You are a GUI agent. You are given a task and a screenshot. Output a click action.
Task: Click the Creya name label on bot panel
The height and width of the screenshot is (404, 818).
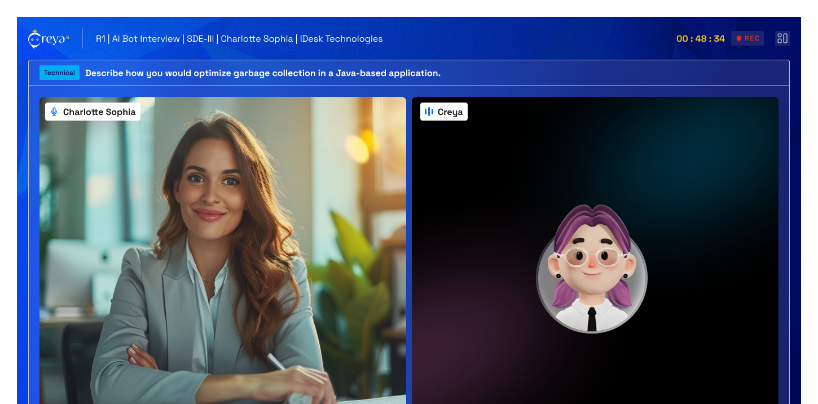450,112
